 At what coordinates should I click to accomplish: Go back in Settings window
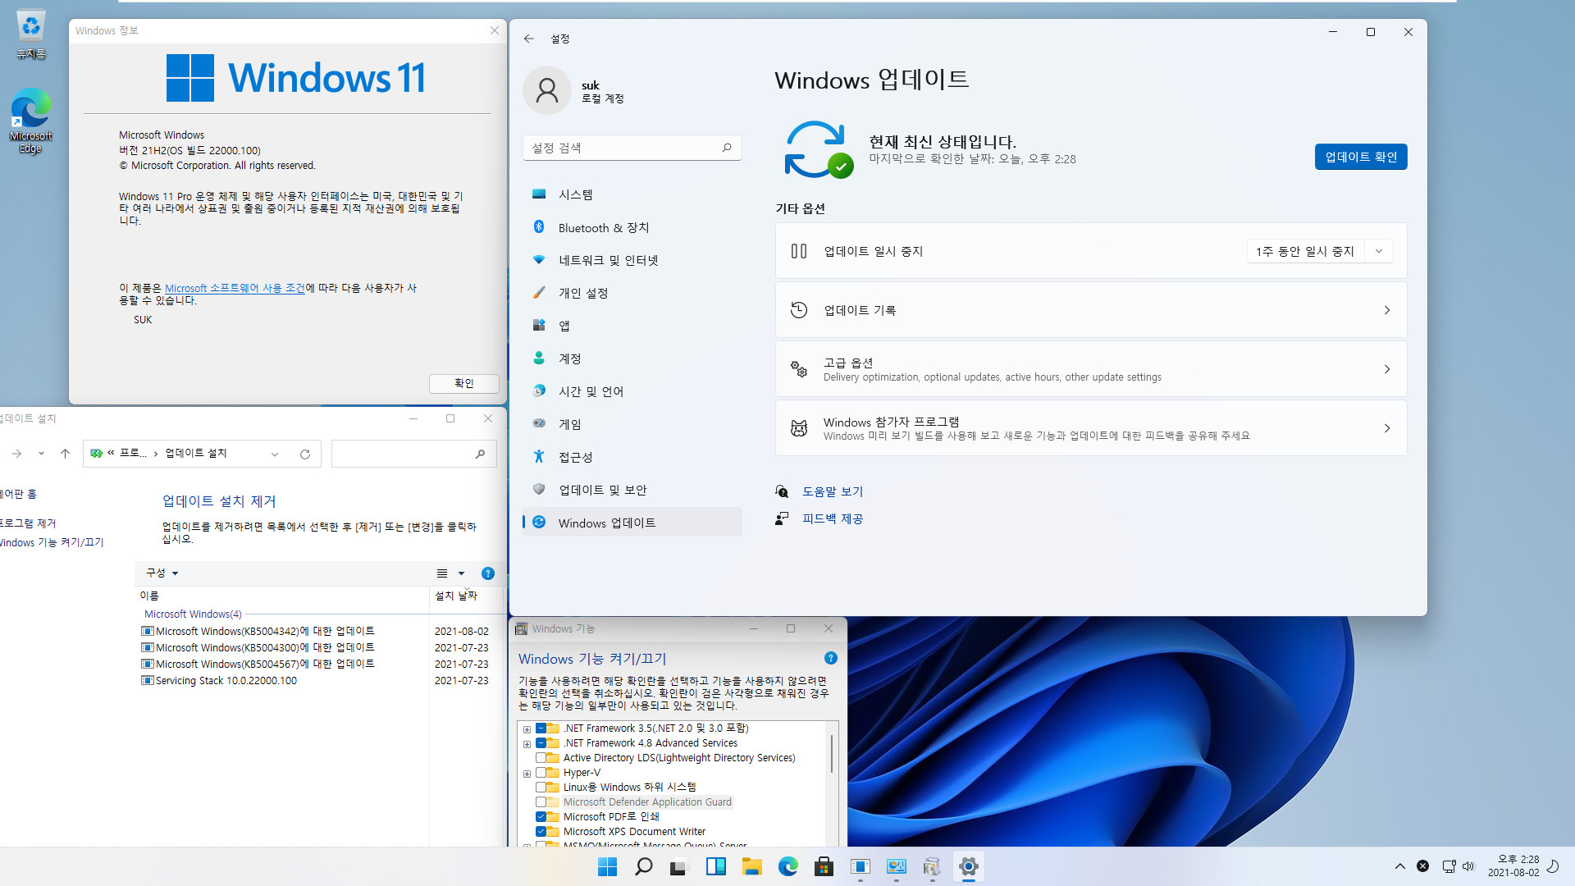point(529,39)
